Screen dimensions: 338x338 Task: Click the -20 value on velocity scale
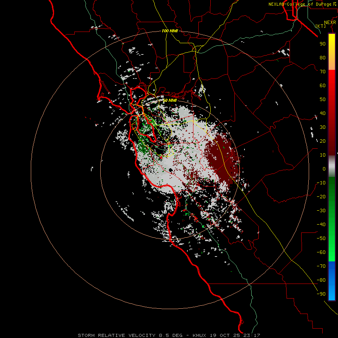coord(321,196)
